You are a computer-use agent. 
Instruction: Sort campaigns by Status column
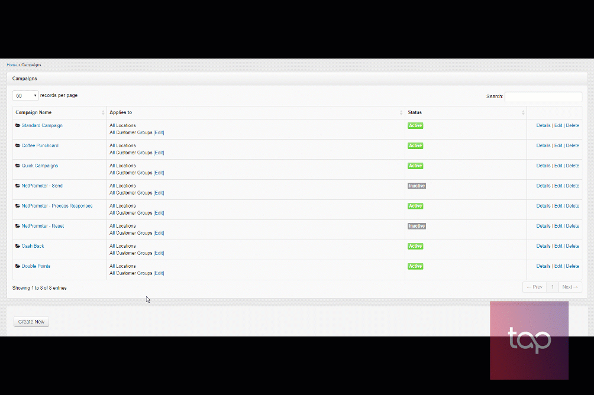(x=523, y=112)
